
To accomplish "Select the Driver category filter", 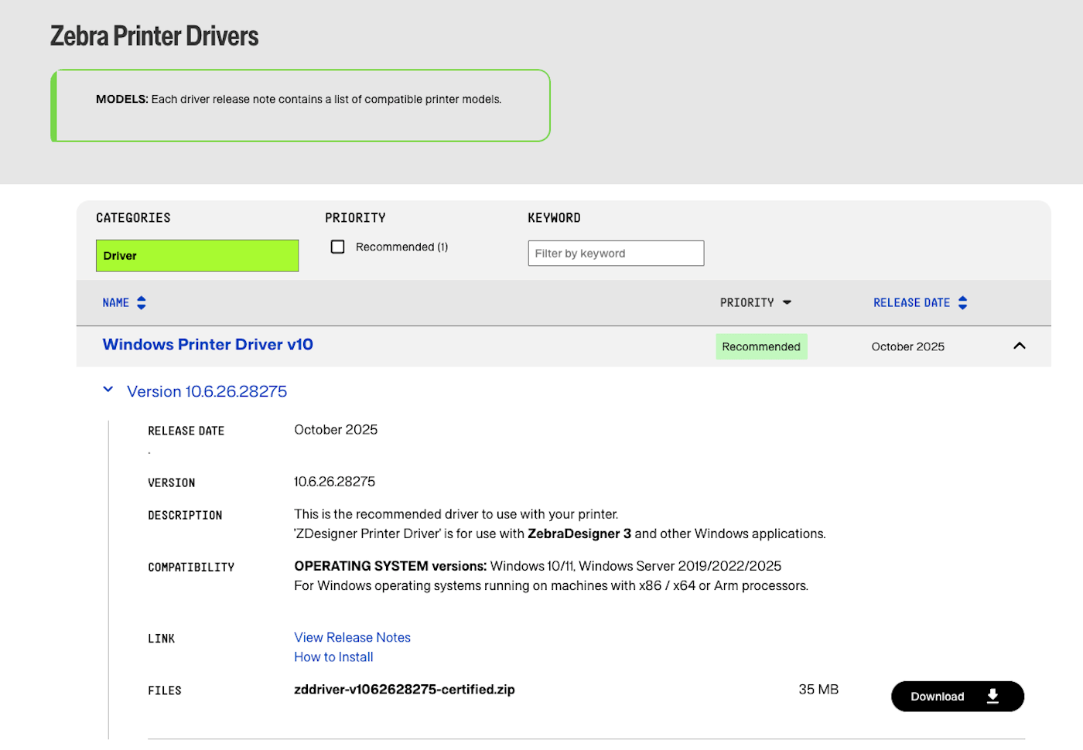I will click(197, 256).
